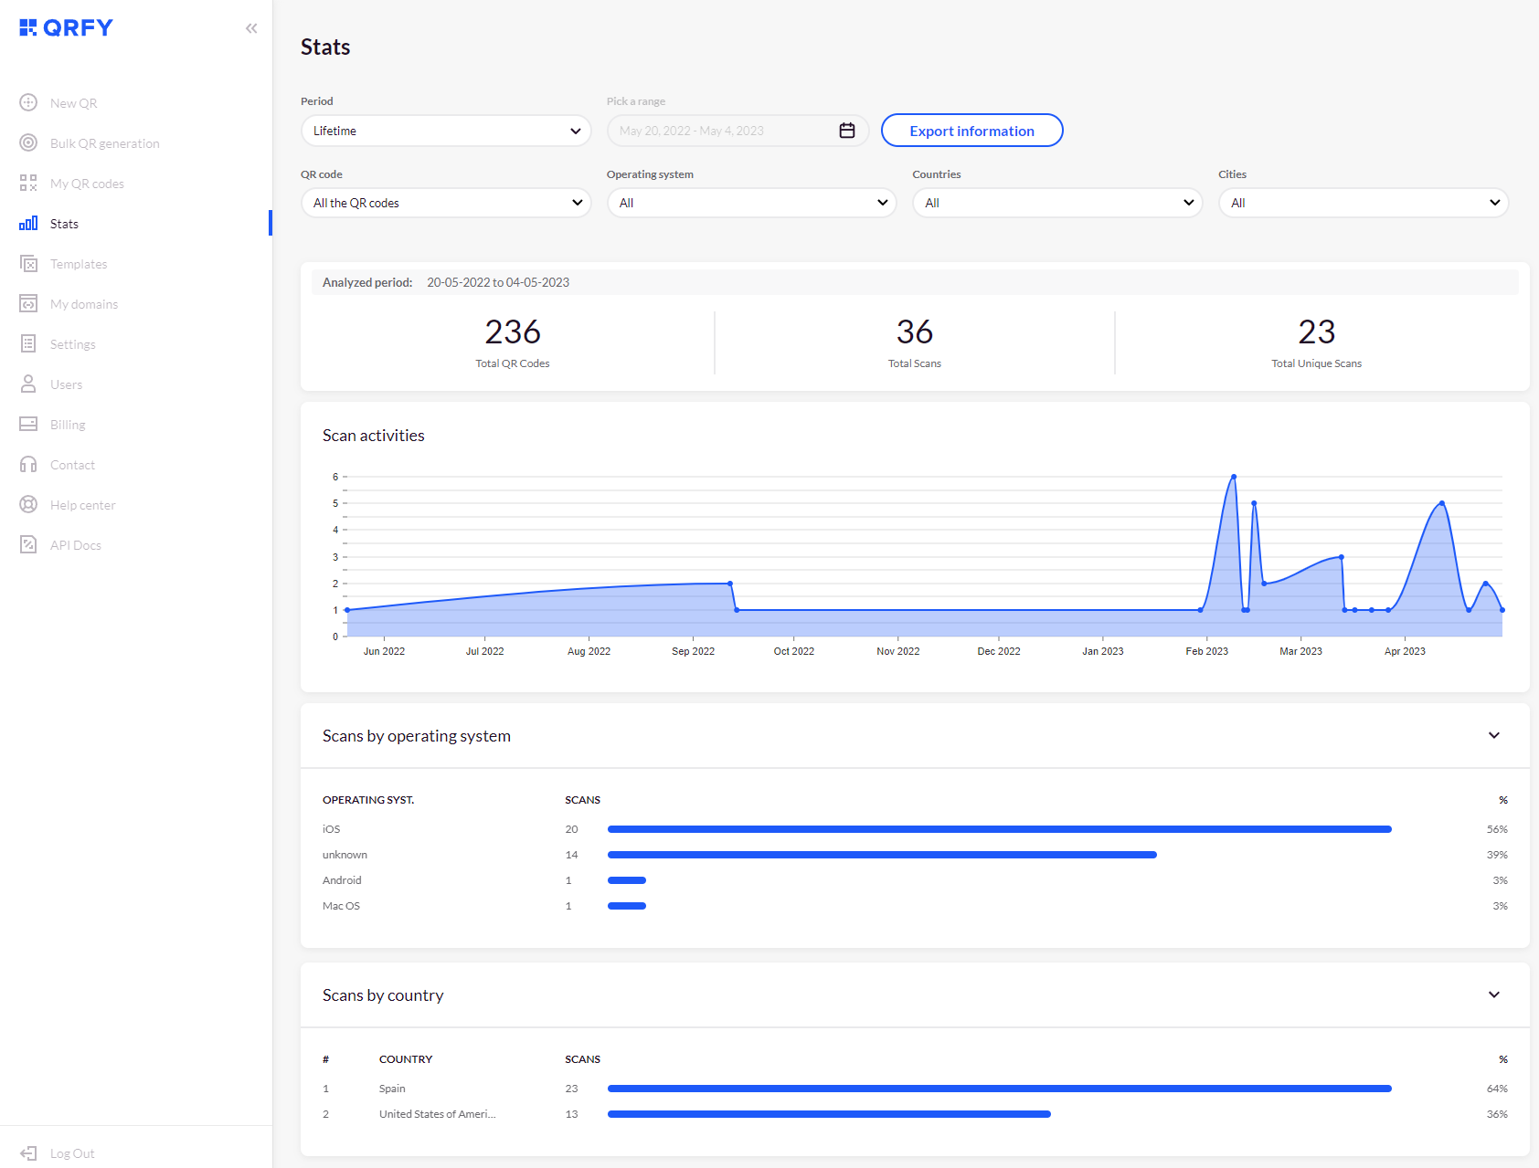Collapse the sidebar with the double-chevron arrow
1539x1168 pixels.
pyautogui.click(x=251, y=27)
